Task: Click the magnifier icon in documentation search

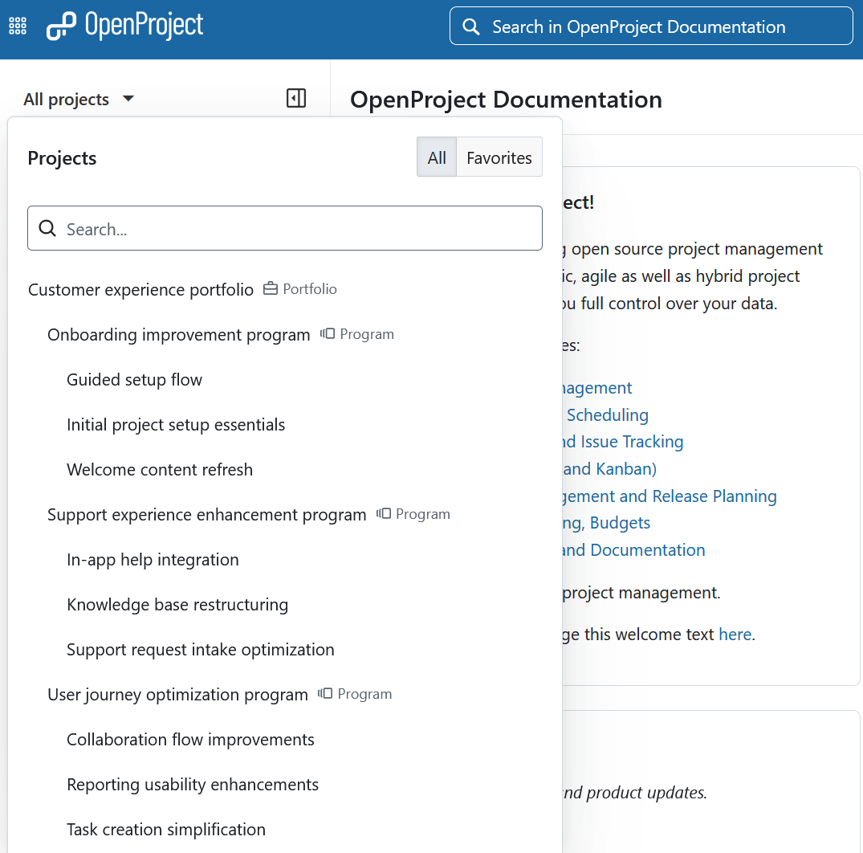Action: pos(471,27)
